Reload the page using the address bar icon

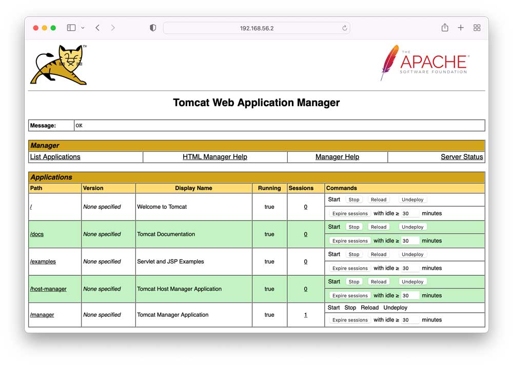pyautogui.click(x=345, y=28)
